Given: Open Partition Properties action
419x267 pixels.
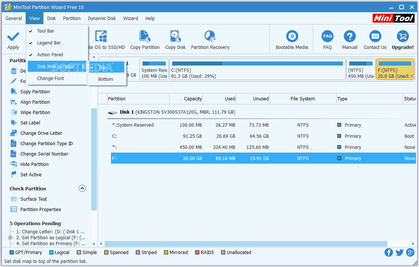Looking at the screenshot, I should pyautogui.click(x=40, y=209).
